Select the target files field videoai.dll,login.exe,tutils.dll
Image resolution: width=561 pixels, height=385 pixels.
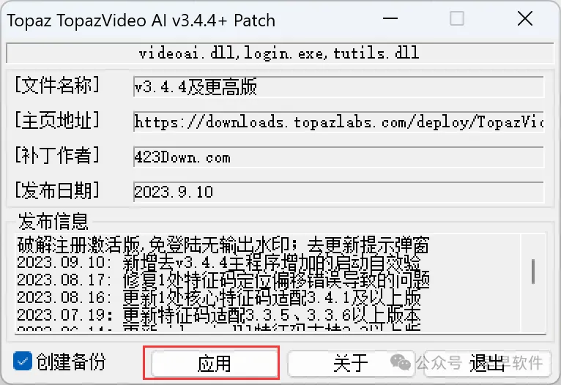[280, 53]
